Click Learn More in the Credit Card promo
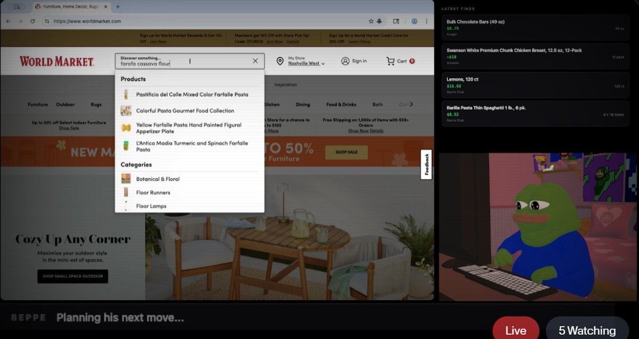The image size is (639, 339). (x=359, y=42)
